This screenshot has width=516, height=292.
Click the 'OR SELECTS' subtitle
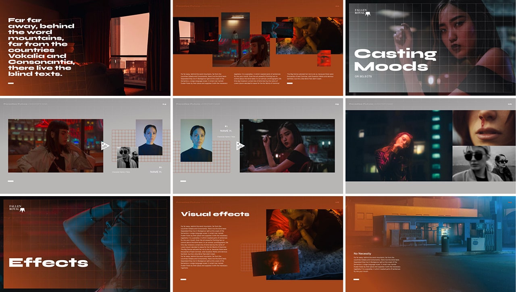(x=363, y=76)
